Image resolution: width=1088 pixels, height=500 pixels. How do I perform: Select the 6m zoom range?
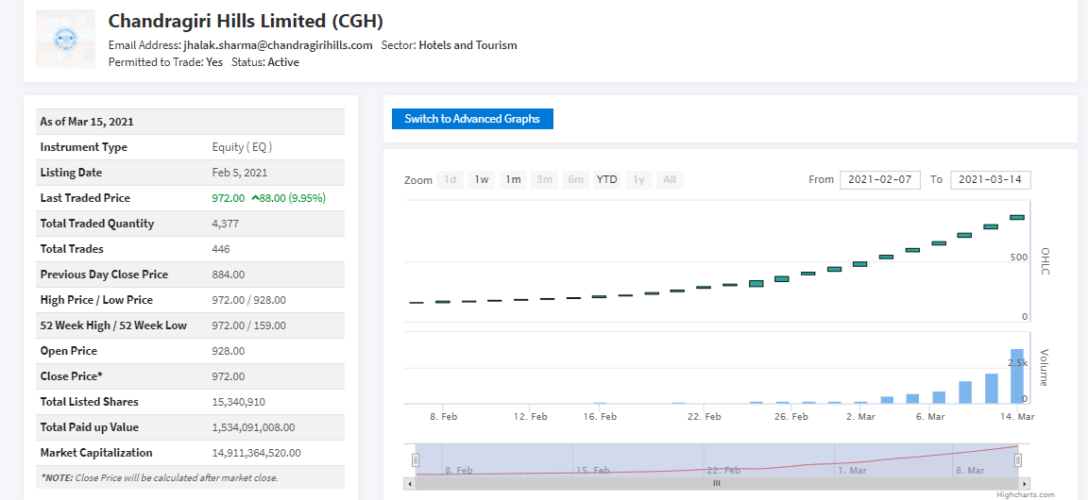[x=575, y=180]
